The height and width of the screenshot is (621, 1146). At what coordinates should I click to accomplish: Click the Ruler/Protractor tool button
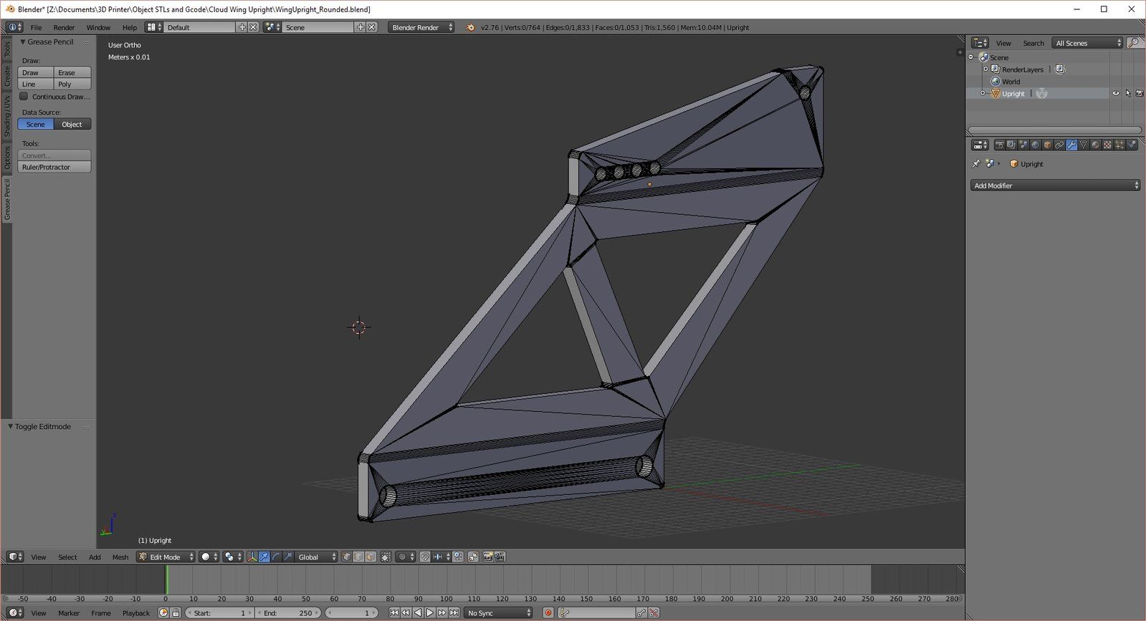54,167
